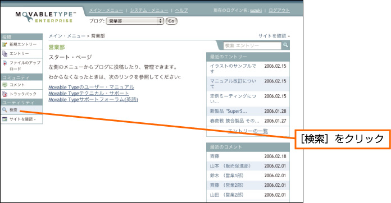Viewport: 391px width, 203px height.
Task: Click the 新規エントリー pencil icon
Action: (x=4, y=44)
